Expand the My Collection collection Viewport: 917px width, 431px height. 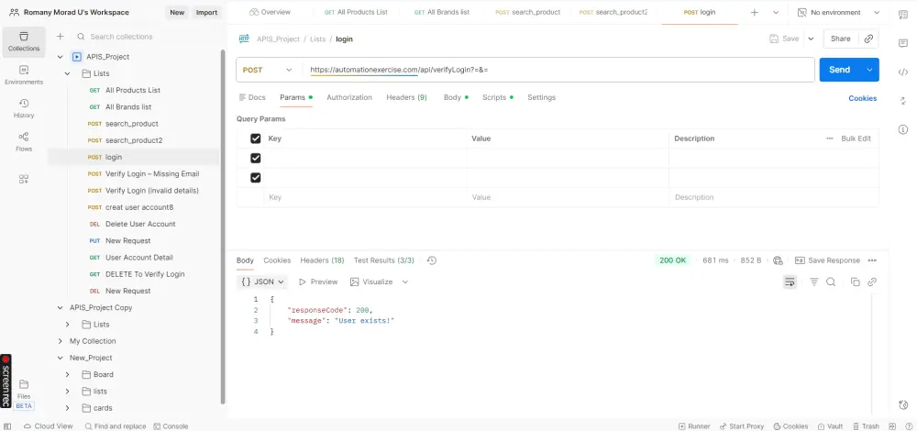(x=60, y=341)
